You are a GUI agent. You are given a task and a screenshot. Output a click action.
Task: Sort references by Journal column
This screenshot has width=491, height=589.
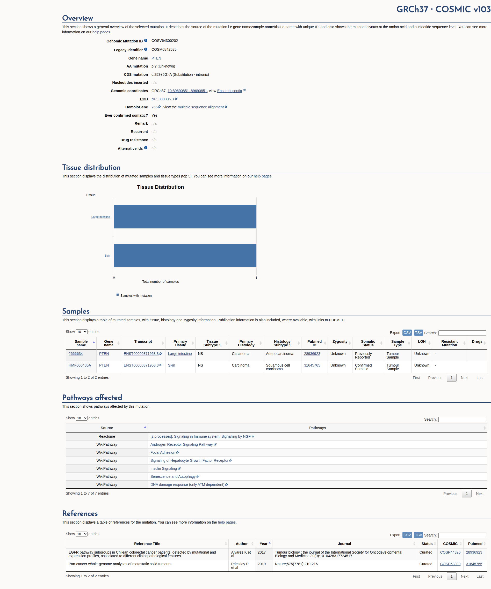point(344,544)
